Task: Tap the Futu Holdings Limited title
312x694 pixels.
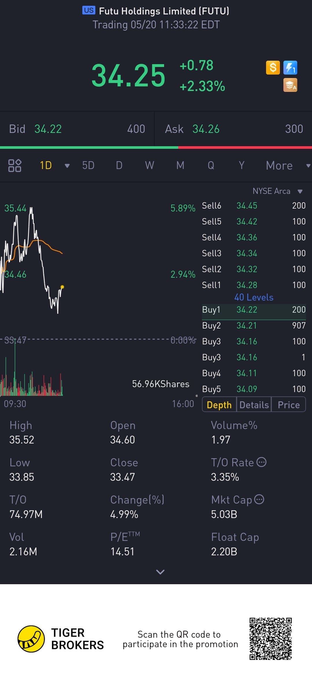Action: click(x=164, y=11)
